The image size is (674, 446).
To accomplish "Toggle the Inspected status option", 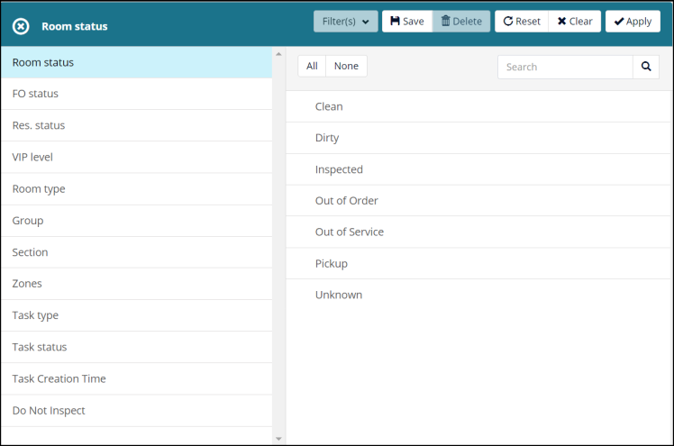I will tap(478, 169).
